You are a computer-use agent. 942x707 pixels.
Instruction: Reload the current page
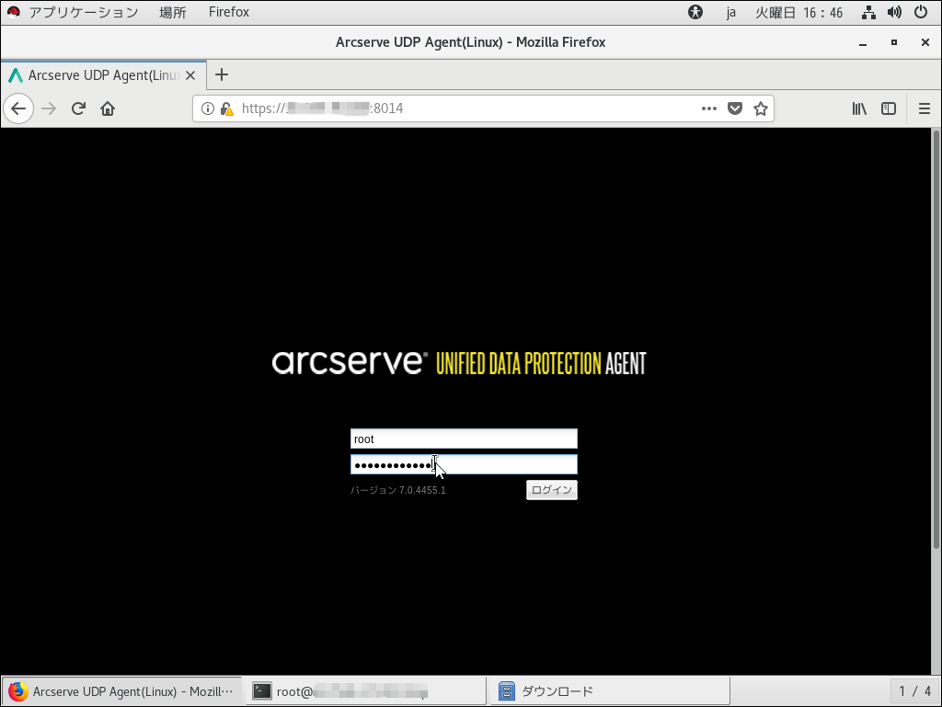78,108
